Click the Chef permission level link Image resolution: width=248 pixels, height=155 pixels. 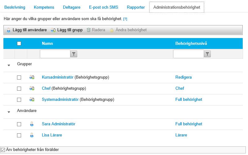180,88
